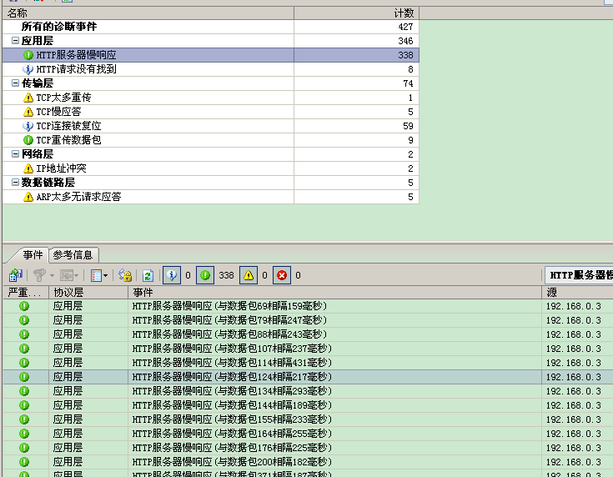This screenshot has width=613, height=477.
Task: Sort by the 名称 column header
Action: pos(148,13)
